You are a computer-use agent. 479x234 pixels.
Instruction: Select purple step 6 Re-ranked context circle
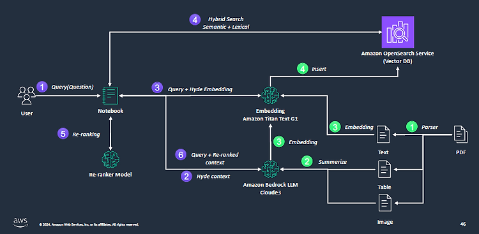pyautogui.click(x=181, y=155)
